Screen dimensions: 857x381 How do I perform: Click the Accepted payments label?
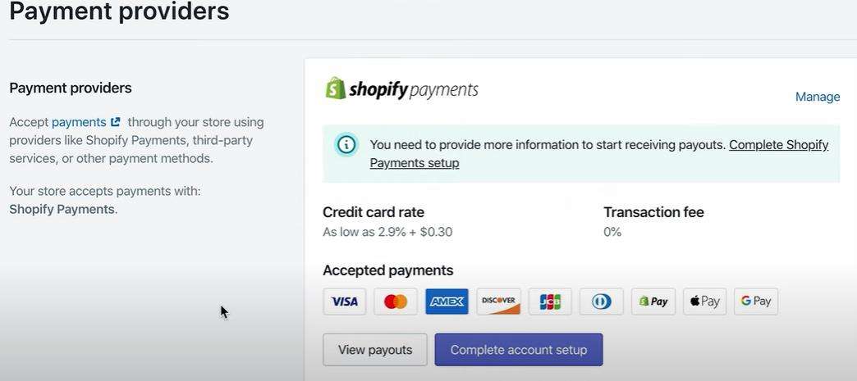[387, 270]
